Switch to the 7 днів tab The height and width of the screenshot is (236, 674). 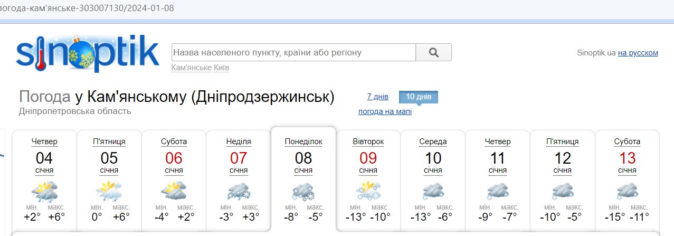[x=377, y=97]
